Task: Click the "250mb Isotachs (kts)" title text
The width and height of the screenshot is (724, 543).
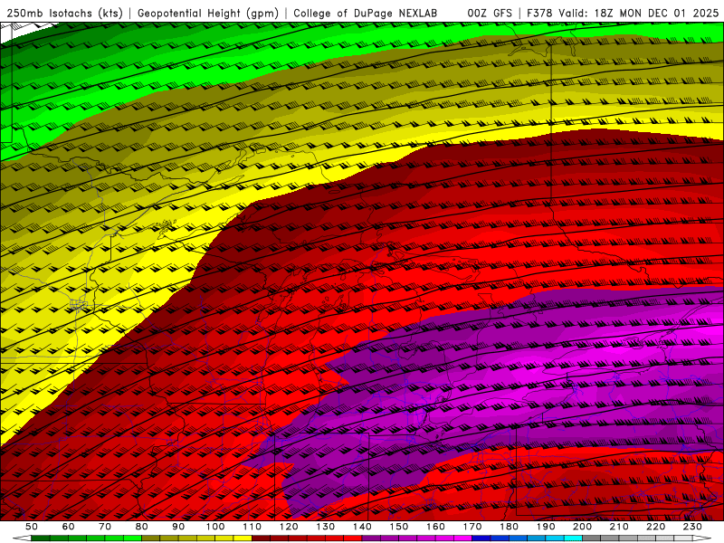Action: (x=64, y=14)
